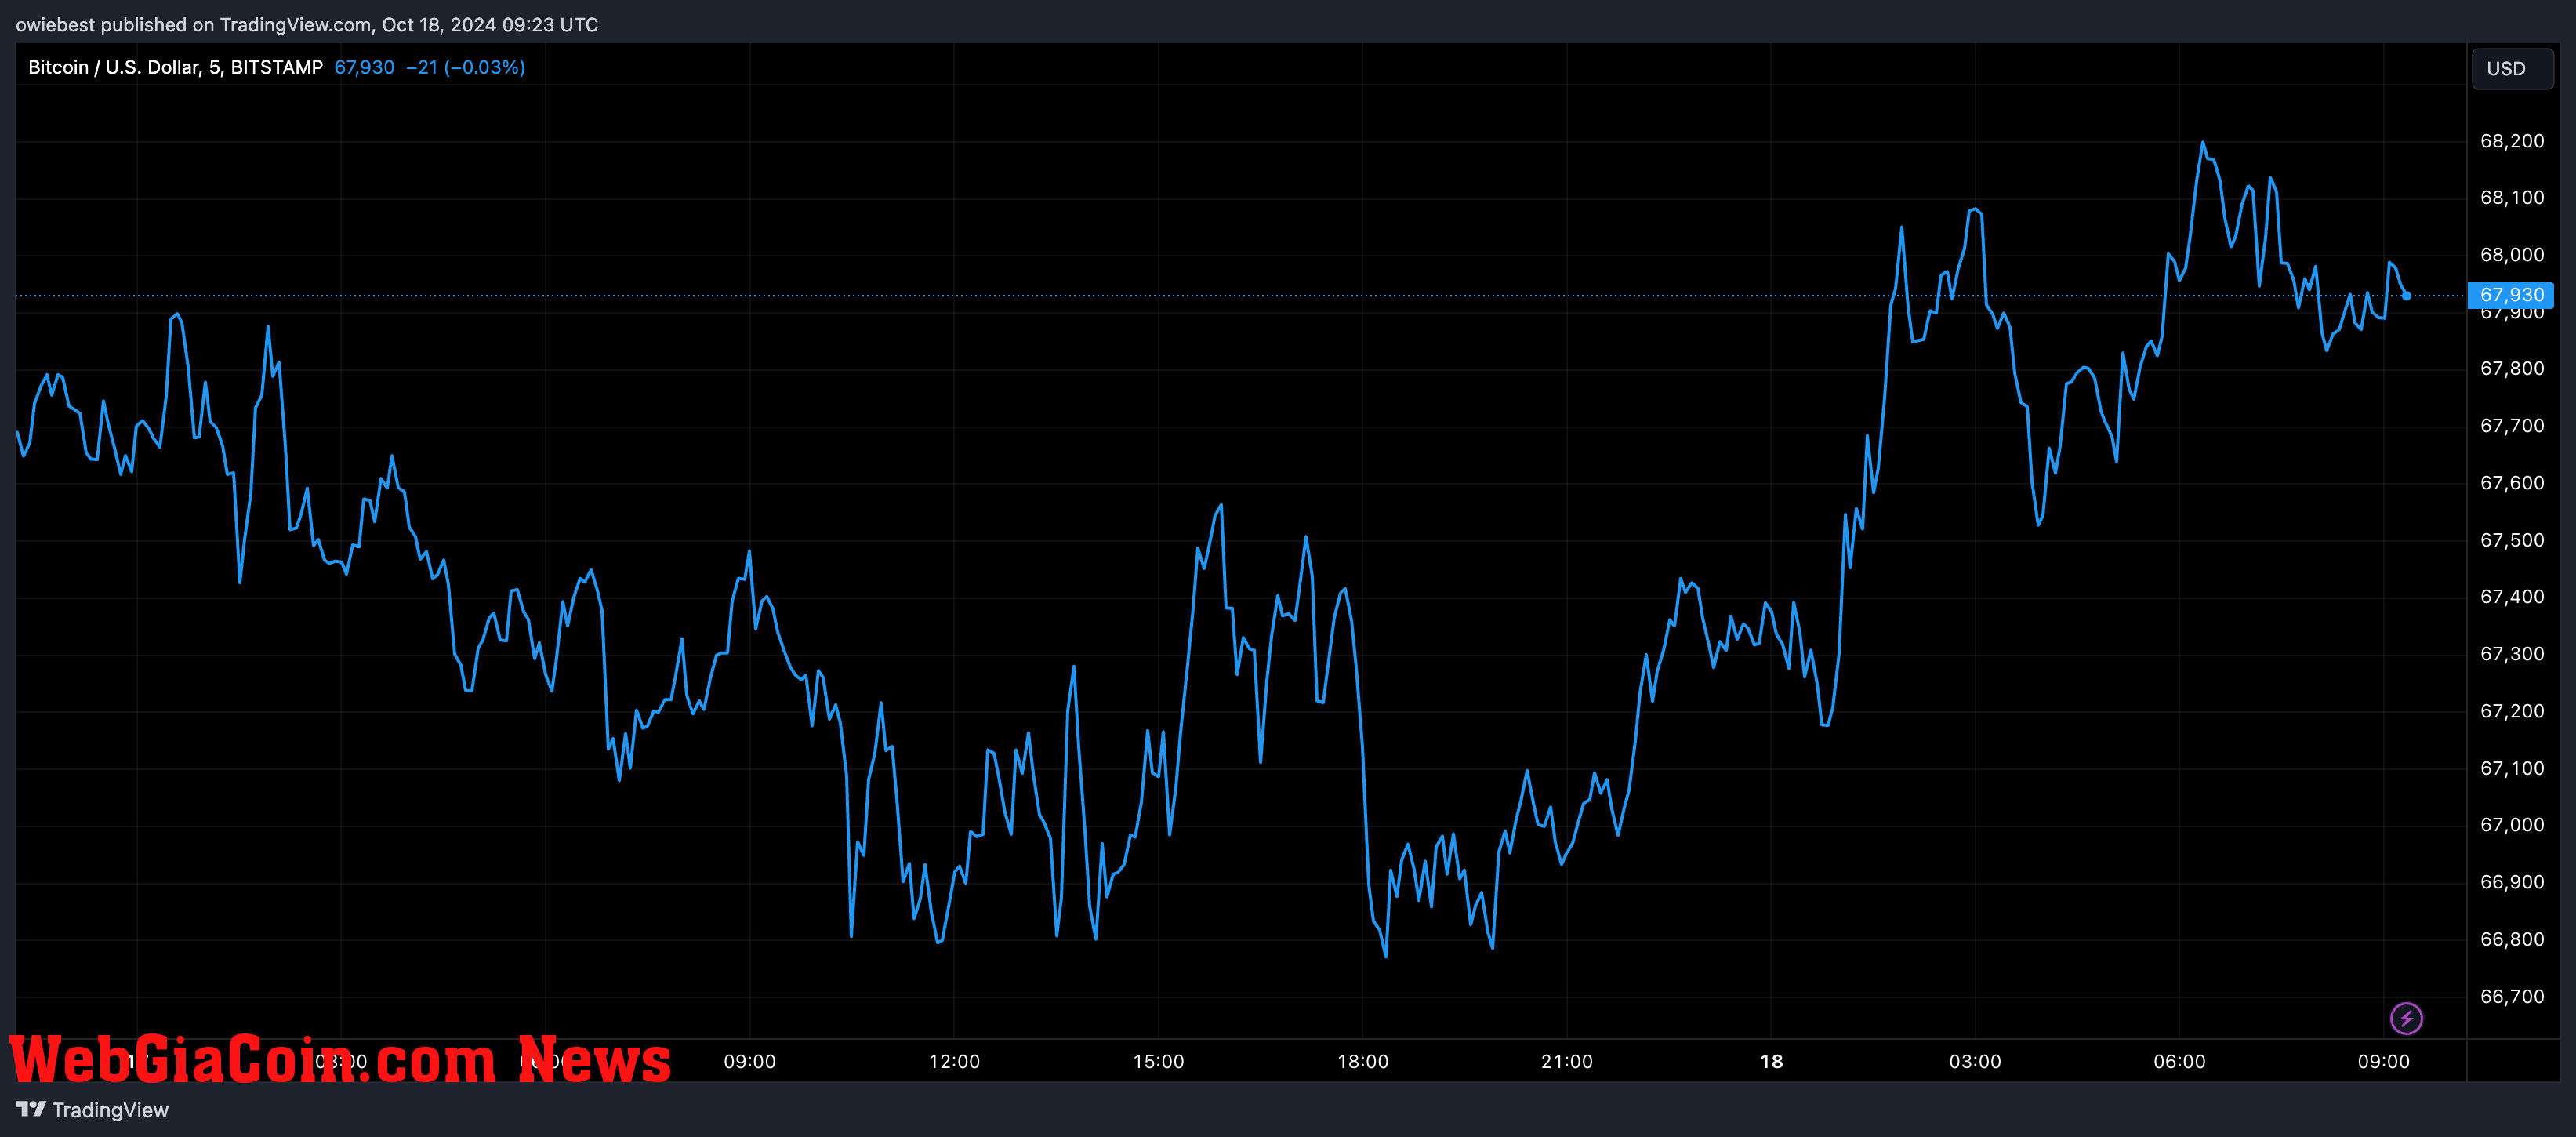
Task: Click the purple lightning bolt icon
Action: pos(2406,1018)
